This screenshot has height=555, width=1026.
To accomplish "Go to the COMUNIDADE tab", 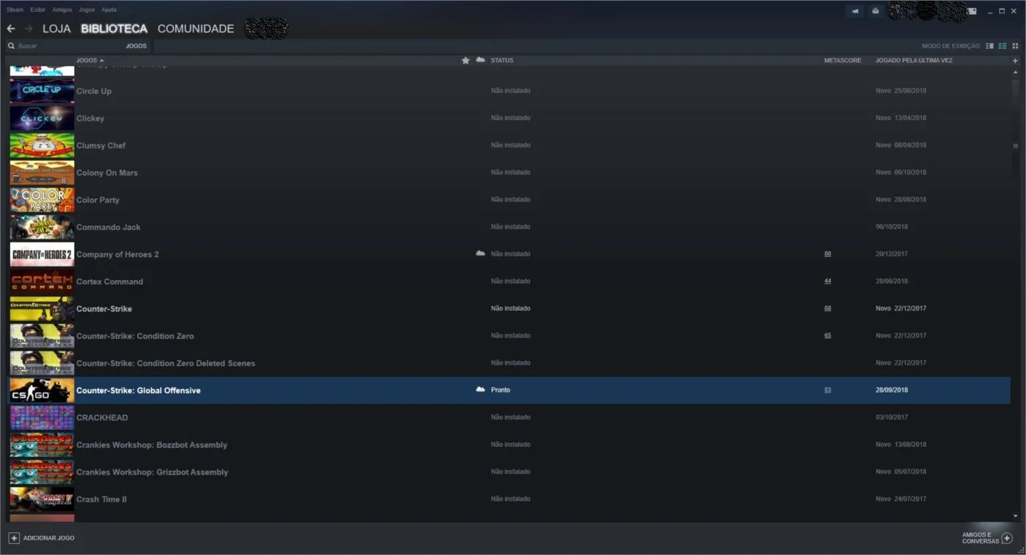I will [x=196, y=29].
